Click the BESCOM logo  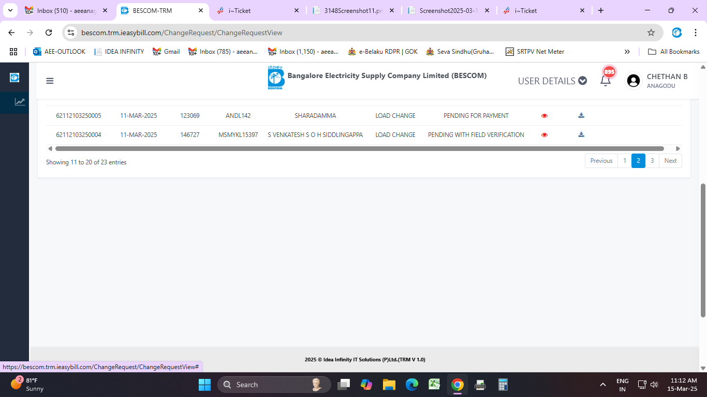tap(276, 78)
